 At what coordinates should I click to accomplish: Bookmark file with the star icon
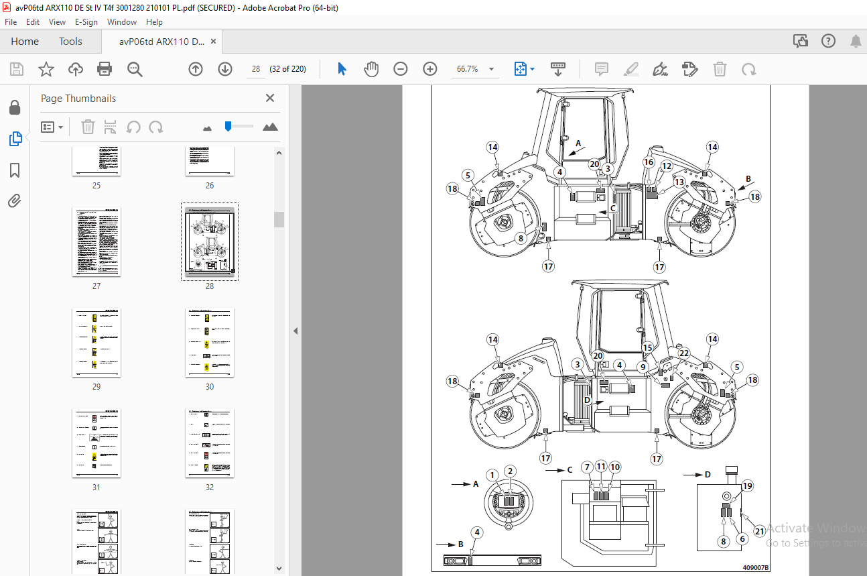tap(46, 69)
